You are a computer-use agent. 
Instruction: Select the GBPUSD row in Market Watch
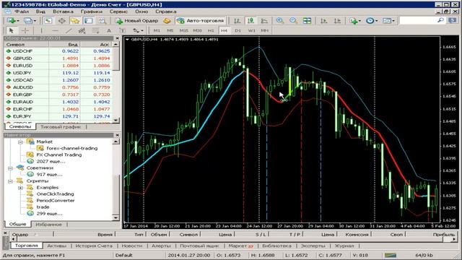(x=58, y=58)
